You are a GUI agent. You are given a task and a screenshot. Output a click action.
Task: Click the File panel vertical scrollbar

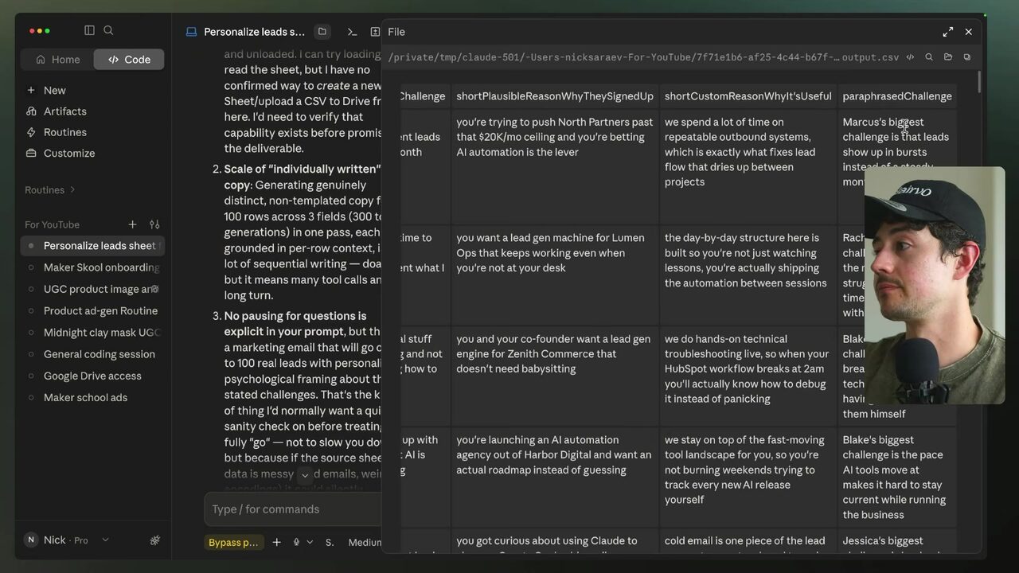978,84
